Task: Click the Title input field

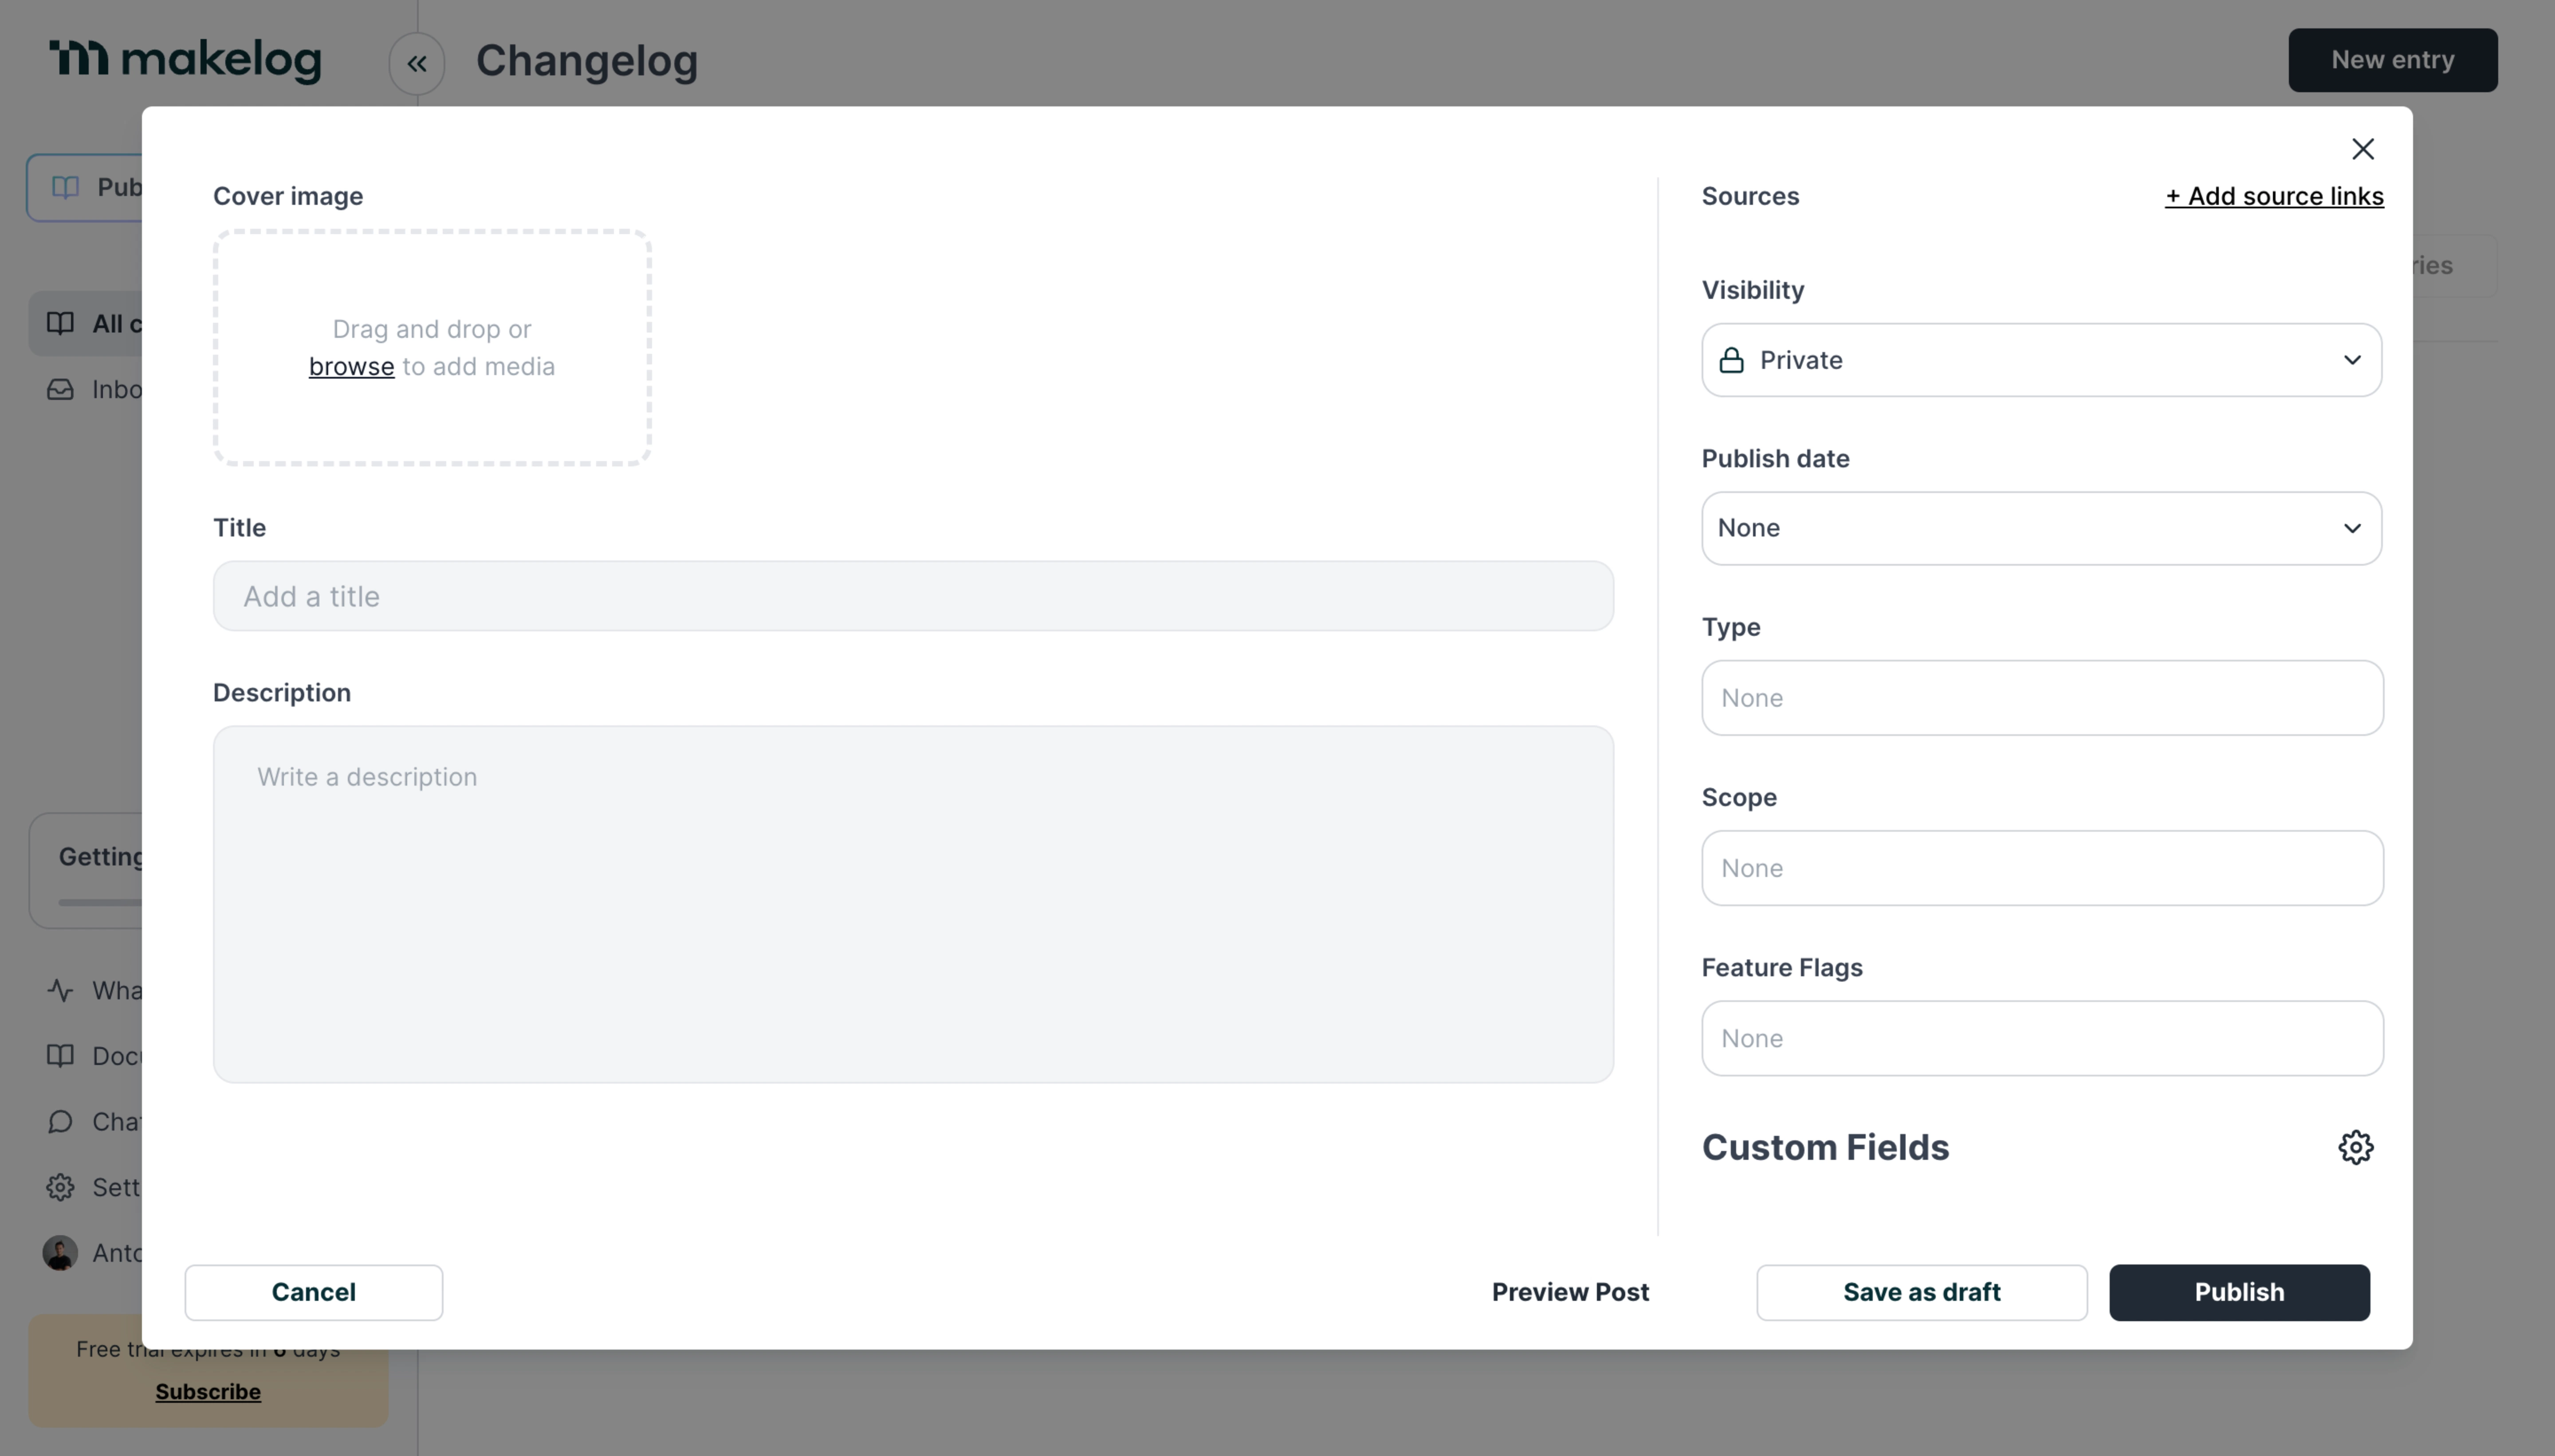Action: pos(912,596)
